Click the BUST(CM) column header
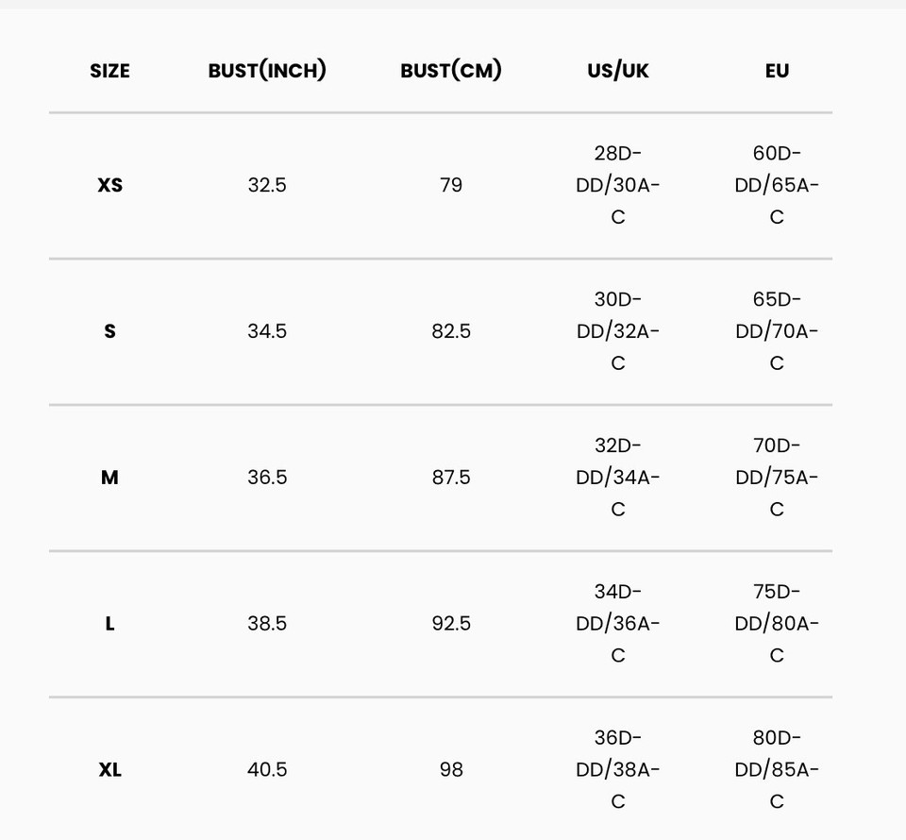 (x=451, y=71)
